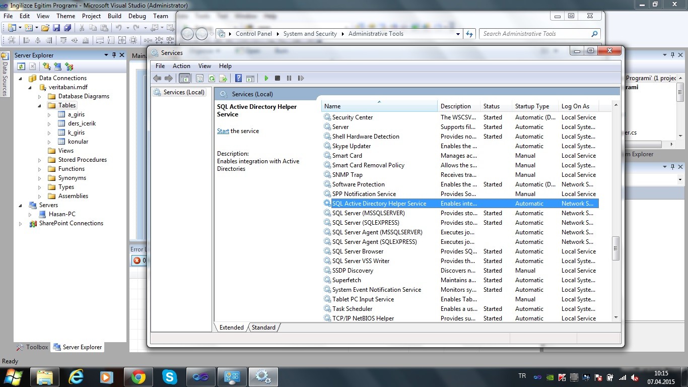The image size is (688, 387).
Task: Click Internet Explorer taskbar icon
Action: click(x=76, y=377)
